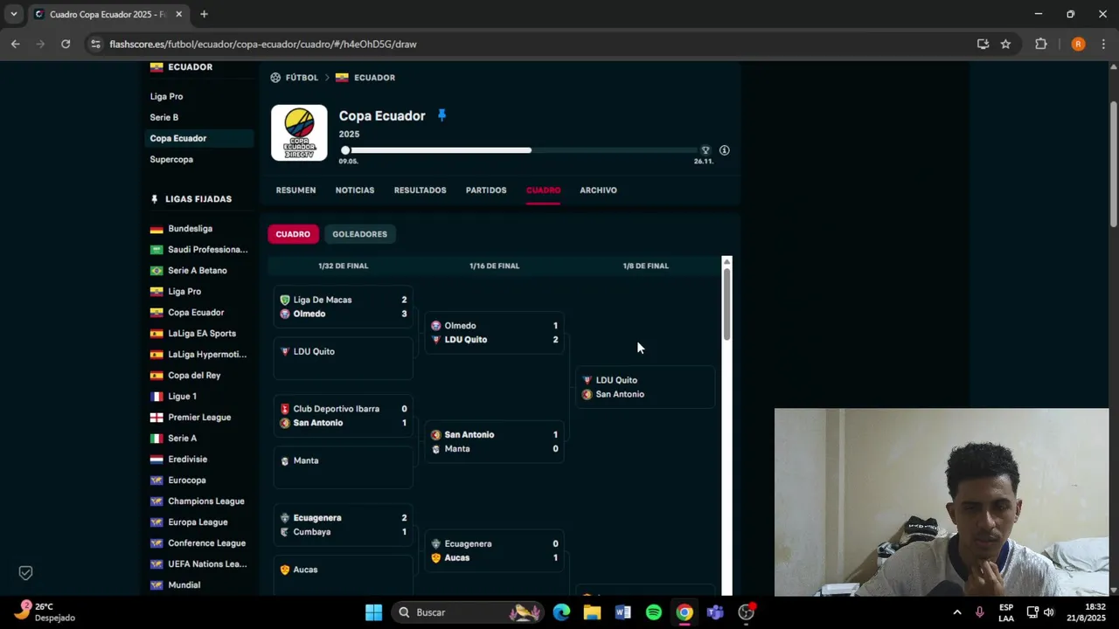Open Serie A Betano in pinned leagues
Image resolution: width=1119 pixels, height=629 pixels.
(197, 271)
